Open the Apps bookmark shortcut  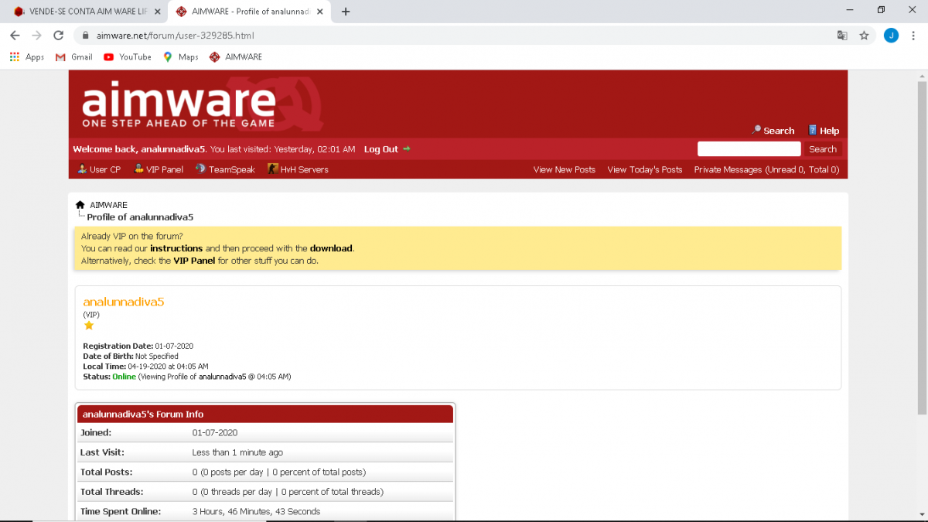[x=27, y=57]
